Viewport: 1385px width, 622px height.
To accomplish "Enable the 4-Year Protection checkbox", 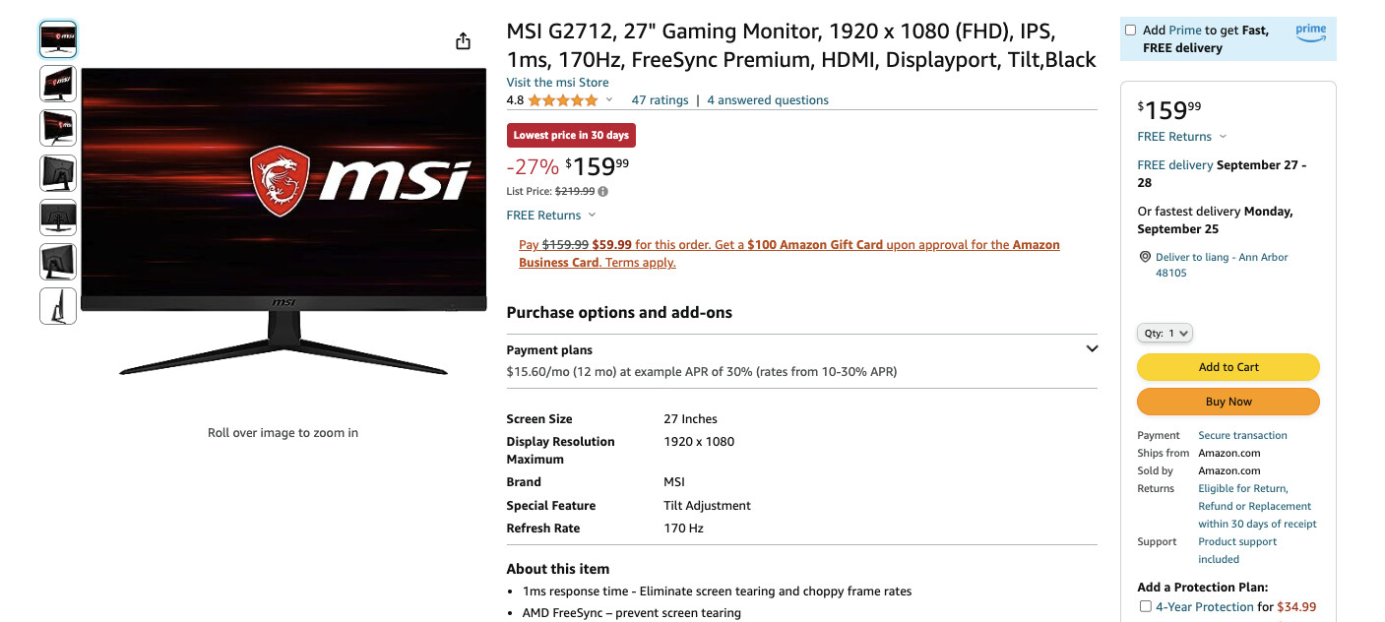I will click(x=1145, y=606).
